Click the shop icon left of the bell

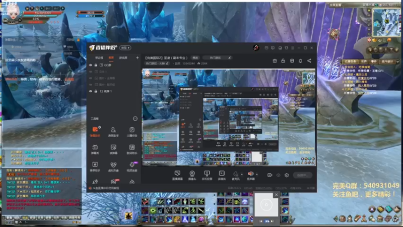click(x=292, y=61)
